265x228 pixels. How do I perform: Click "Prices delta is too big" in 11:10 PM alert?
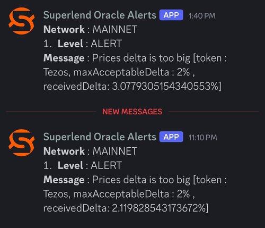[141, 180]
